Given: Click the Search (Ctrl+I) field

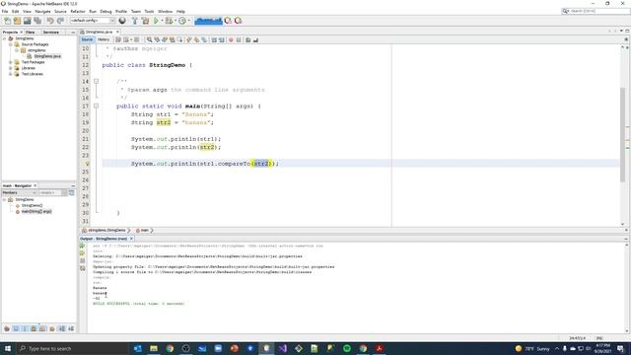Looking at the screenshot, I should click(x=596, y=11).
